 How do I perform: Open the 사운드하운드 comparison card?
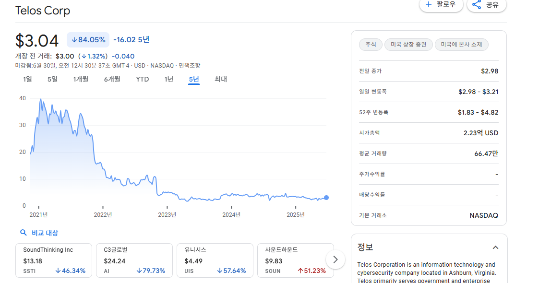[x=295, y=260]
